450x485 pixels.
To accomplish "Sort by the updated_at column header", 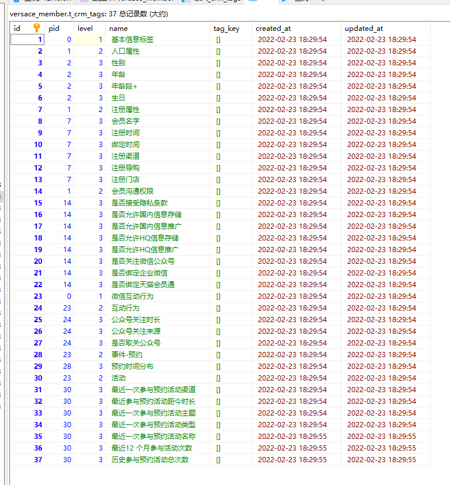I will click(x=385, y=29).
